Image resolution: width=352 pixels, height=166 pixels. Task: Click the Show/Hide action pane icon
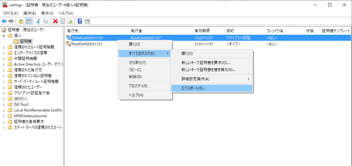pyautogui.click(x=87, y=21)
